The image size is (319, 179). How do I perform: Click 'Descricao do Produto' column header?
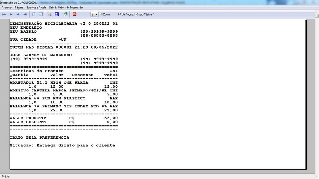point(37,71)
